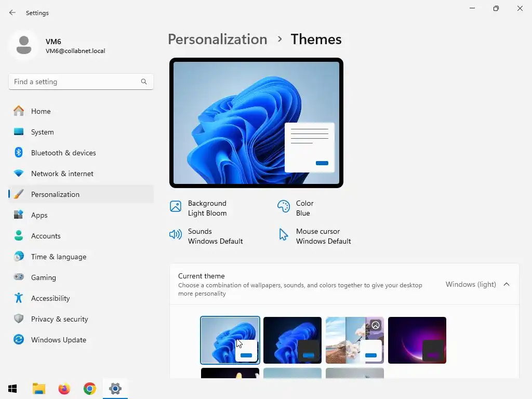The height and width of the screenshot is (399, 532).
Task: Click the Time & language clock icon
Action: pos(19,257)
